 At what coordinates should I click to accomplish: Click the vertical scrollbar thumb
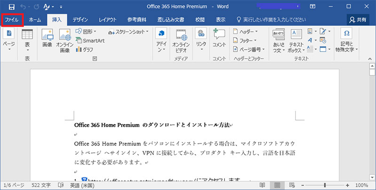[372, 73]
